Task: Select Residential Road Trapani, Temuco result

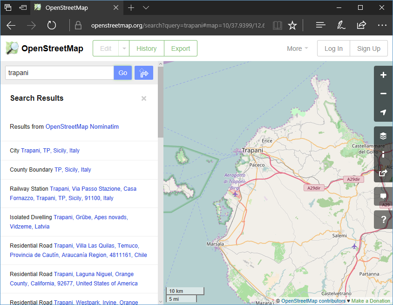Action: point(79,250)
